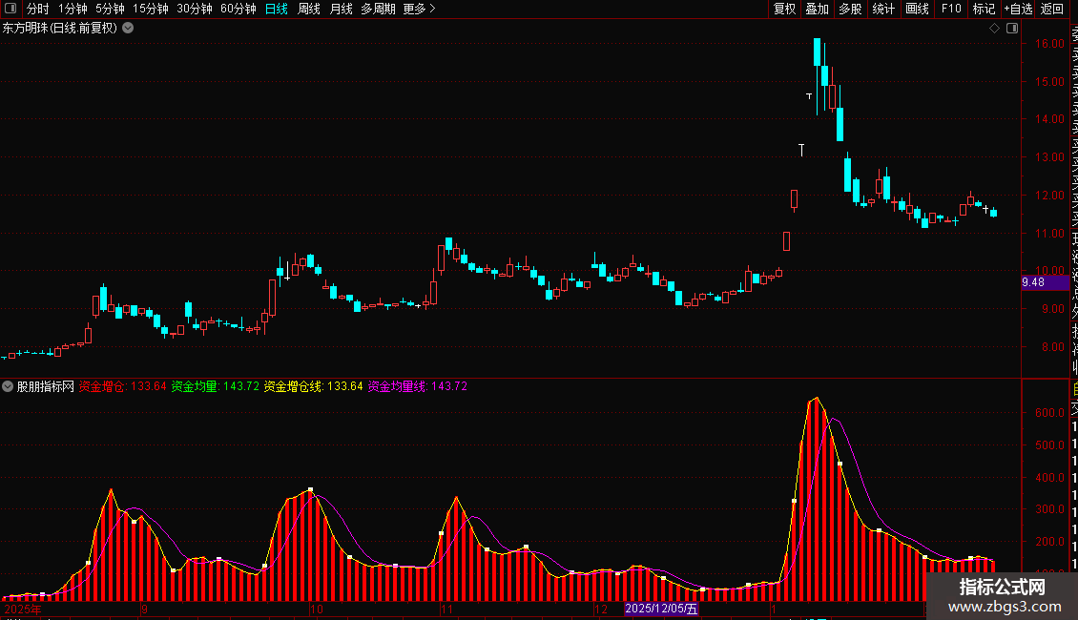Select the 1分钟 period

click(x=73, y=9)
